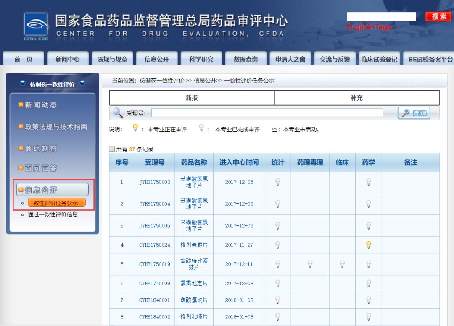454x326 pixels.
Task: Click the yellow 药学 bulb for CYHB1750024
Action: [x=369, y=245]
